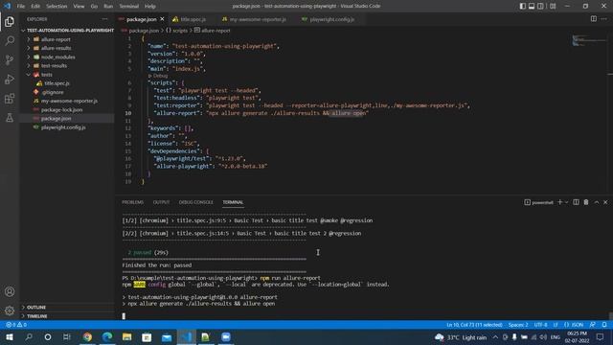Click errors and warnings status item
The width and height of the screenshot is (613, 345).
tap(16, 325)
